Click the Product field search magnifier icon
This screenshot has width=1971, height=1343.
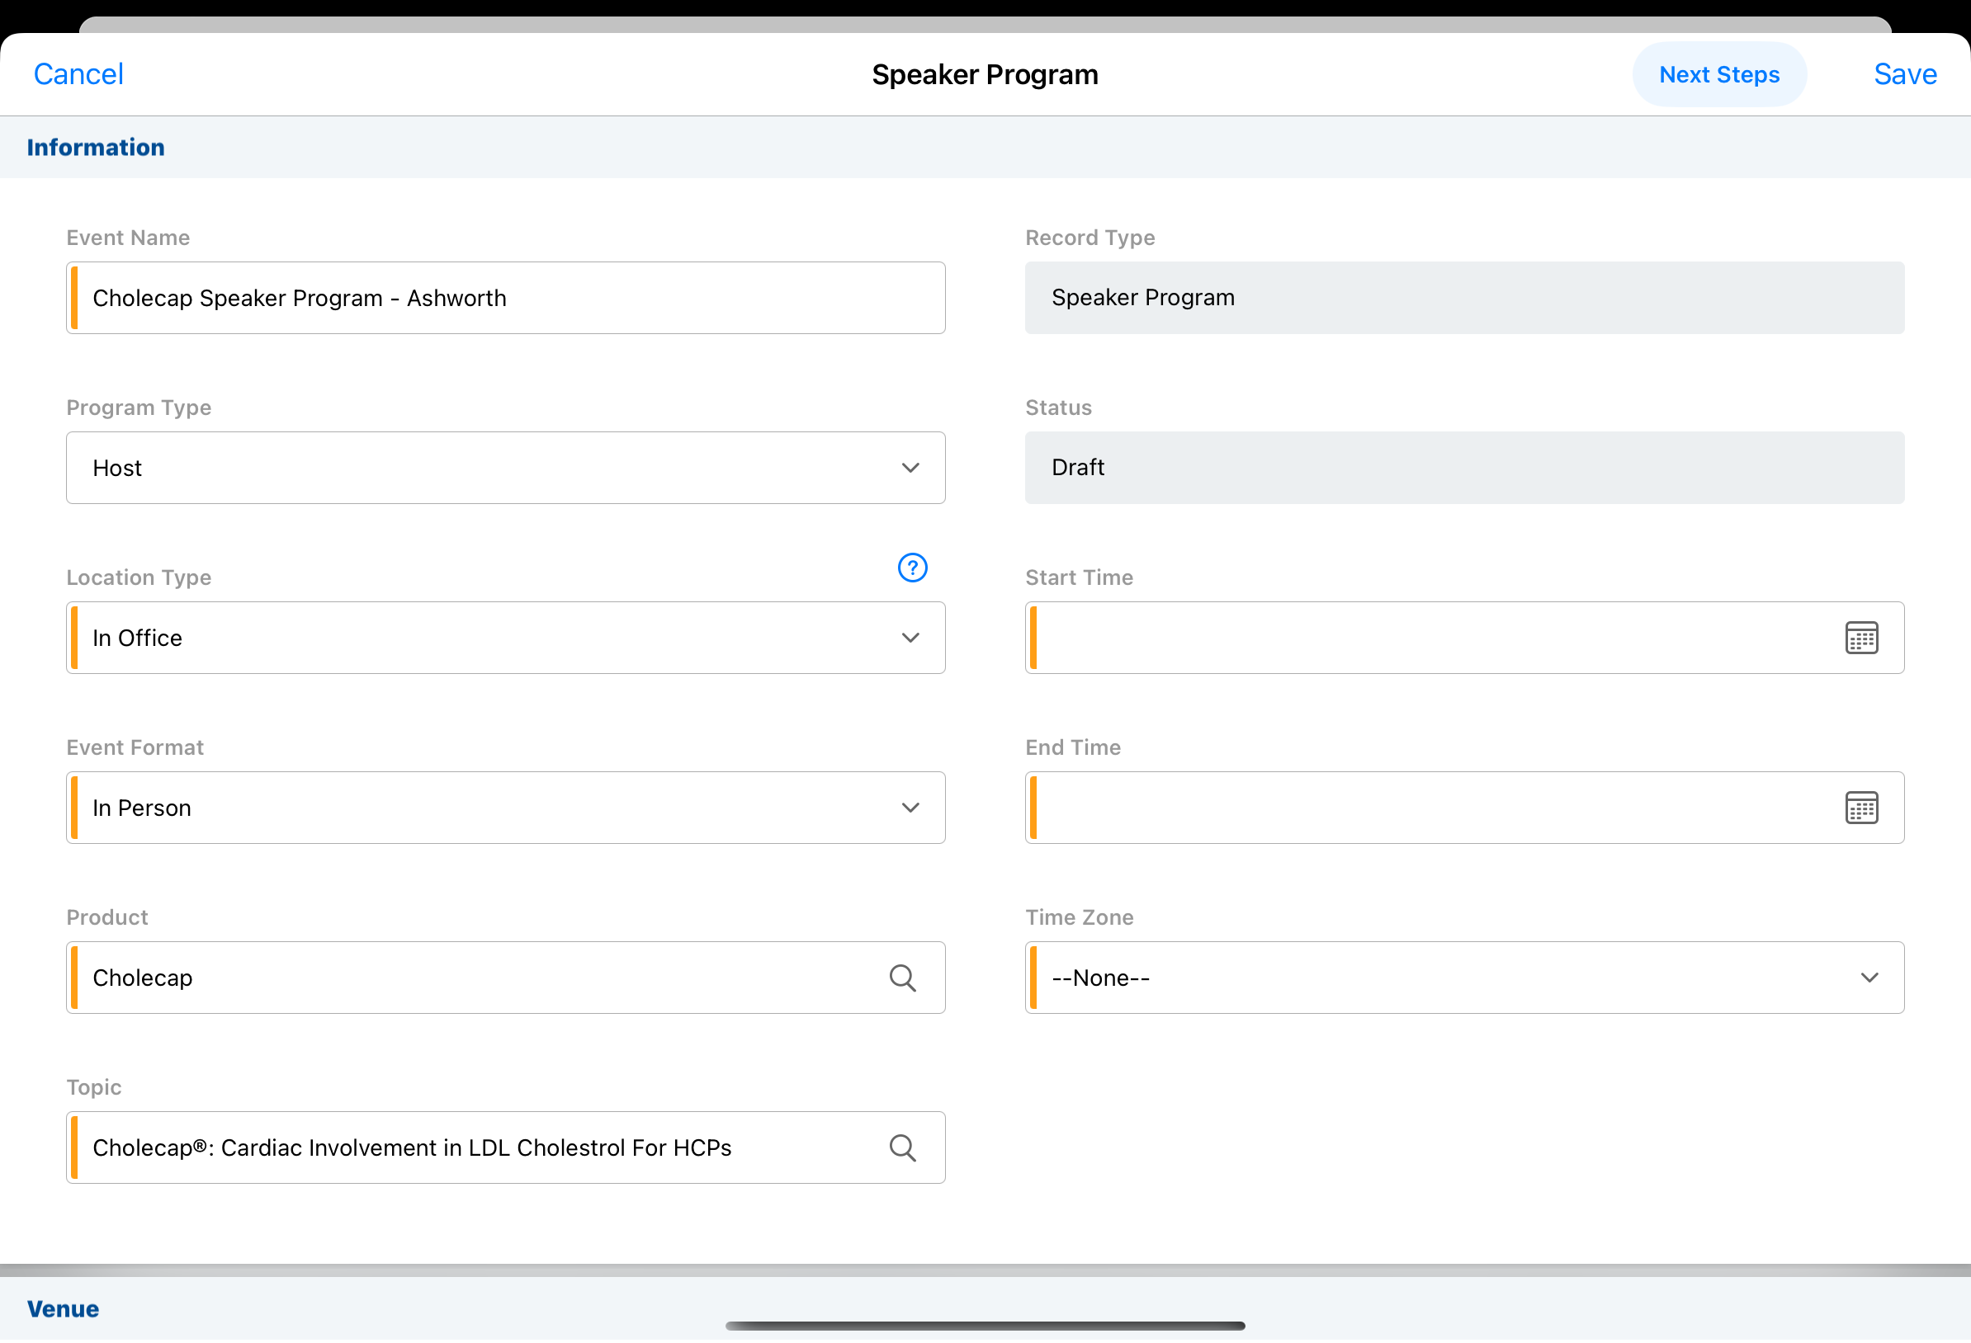tap(902, 978)
